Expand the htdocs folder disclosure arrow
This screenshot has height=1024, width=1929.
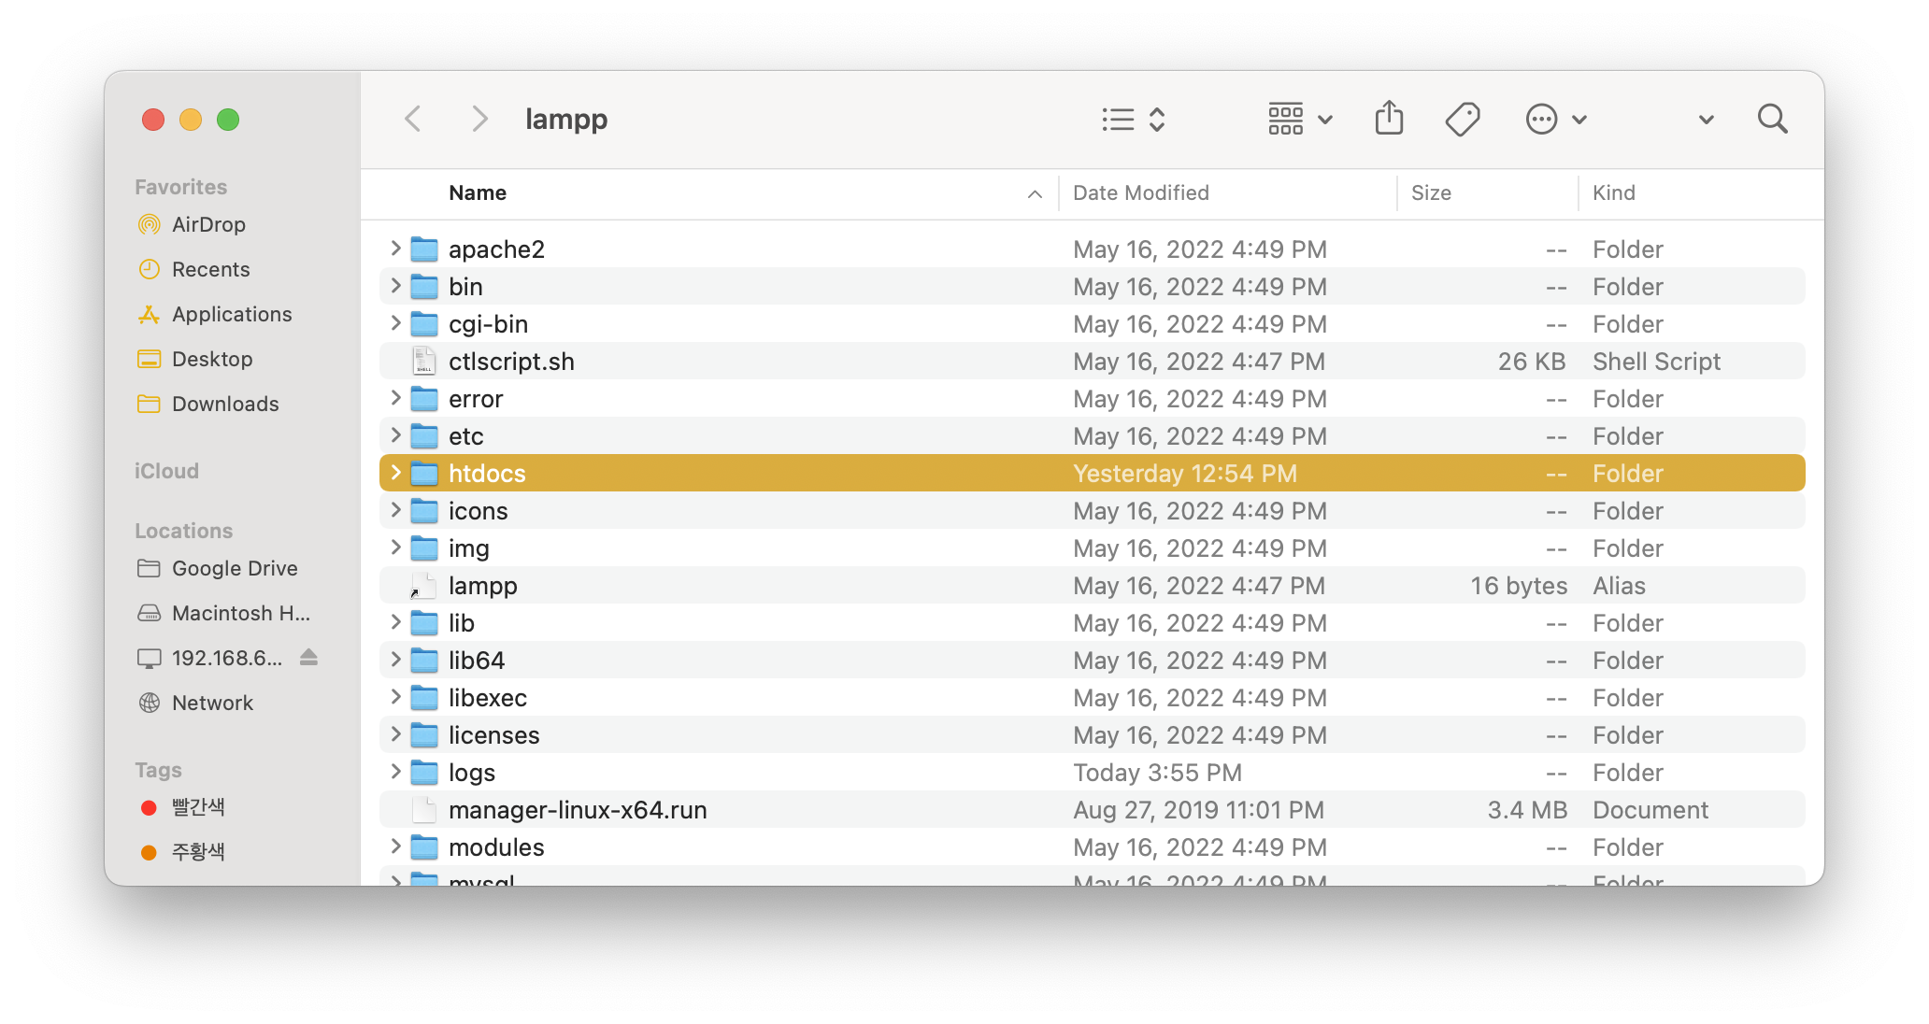click(x=395, y=473)
